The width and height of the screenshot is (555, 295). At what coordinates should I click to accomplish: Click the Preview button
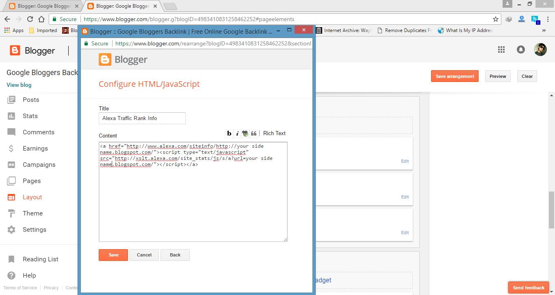[x=498, y=76]
